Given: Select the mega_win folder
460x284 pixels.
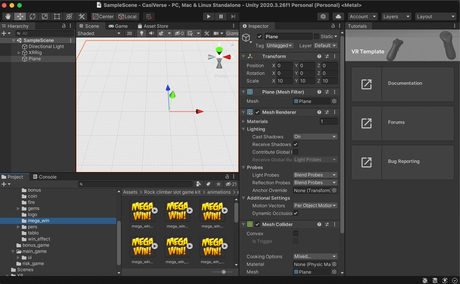Looking at the screenshot, I should 58,221.
